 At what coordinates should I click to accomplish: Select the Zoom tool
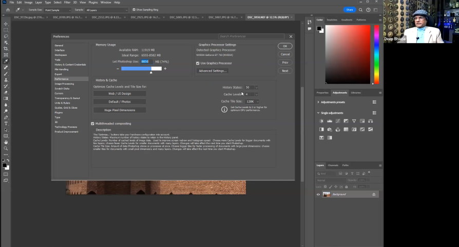click(6, 149)
